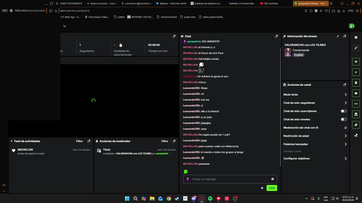This screenshot has width=362, height=203.
Task: Toggle Chat de solo-emotes switch
Action: point(344,119)
